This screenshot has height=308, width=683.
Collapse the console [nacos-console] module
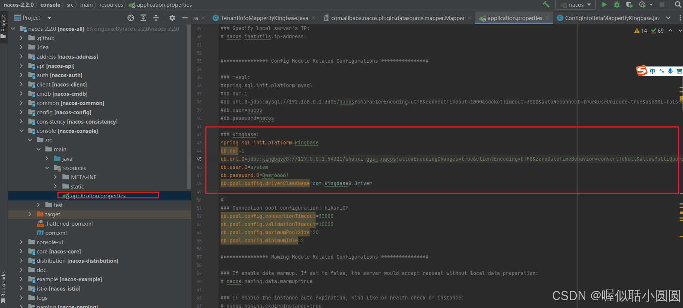(x=21, y=131)
